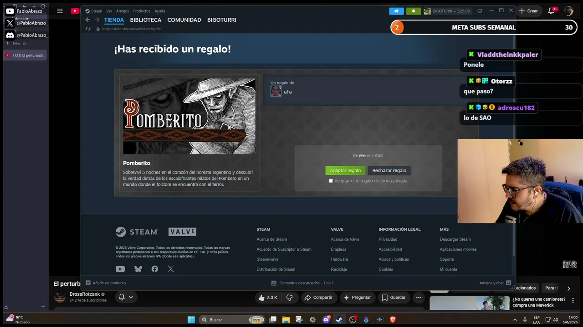Open 'Acuerdo de Suscriptor a Steam' link
The width and height of the screenshot is (583, 327).
click(284, 249)
